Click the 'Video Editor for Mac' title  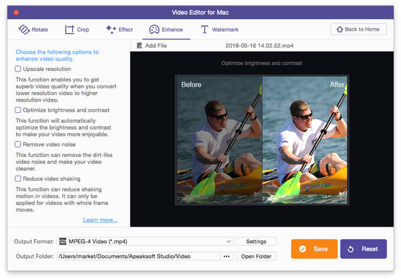point(200,12)
